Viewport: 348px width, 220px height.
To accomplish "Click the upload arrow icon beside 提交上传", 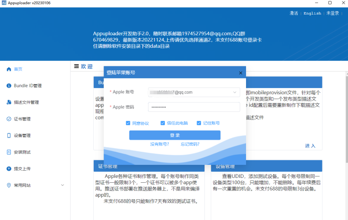I will coord(9,169).
